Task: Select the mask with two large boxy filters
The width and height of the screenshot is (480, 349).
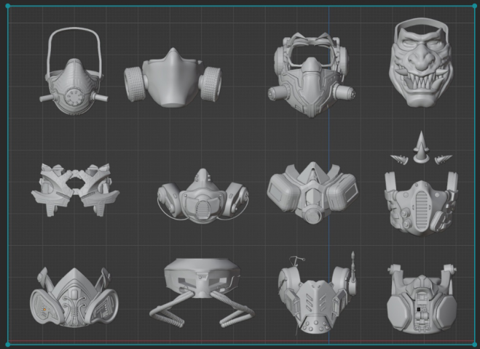Action: point(312,193)
